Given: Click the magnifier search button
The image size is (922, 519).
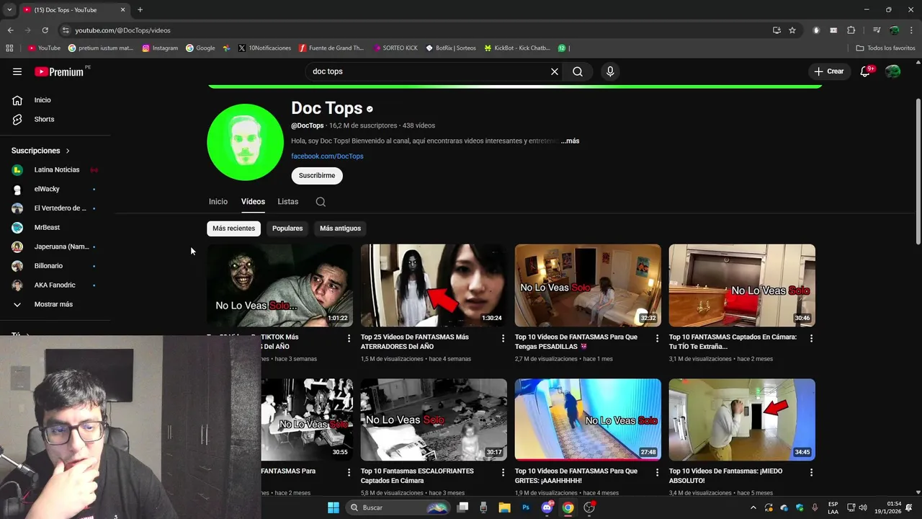Looking at the screenshot, I should pyautogui.click(x=578, y=71).
